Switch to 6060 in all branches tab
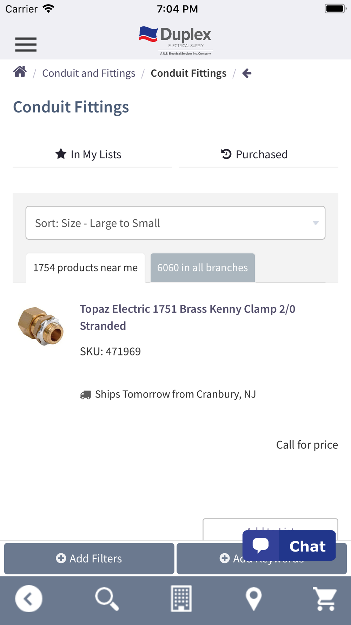The height and width of the screenshot is (625, 351). point(203,268)
